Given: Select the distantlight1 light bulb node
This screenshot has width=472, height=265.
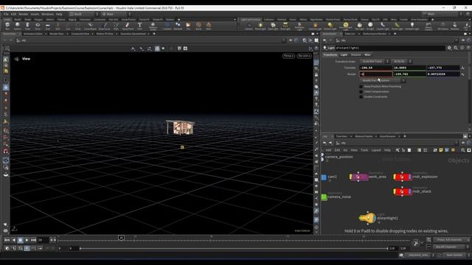Looking at the screenshot, I should [367, 218].
